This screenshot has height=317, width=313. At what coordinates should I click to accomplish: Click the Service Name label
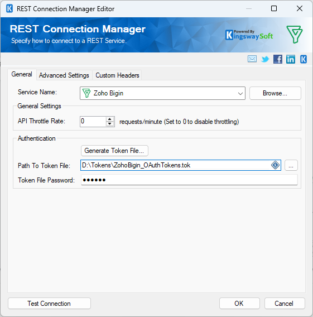coord(37,92)
